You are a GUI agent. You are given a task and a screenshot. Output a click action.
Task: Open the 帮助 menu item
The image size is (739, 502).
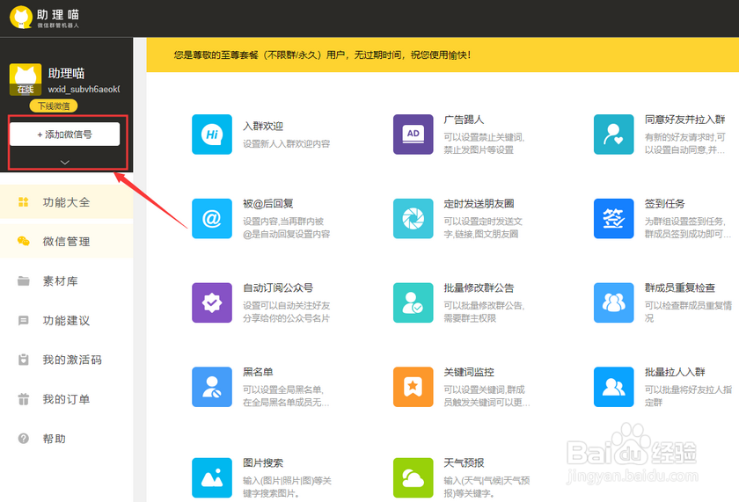(67, 439)
